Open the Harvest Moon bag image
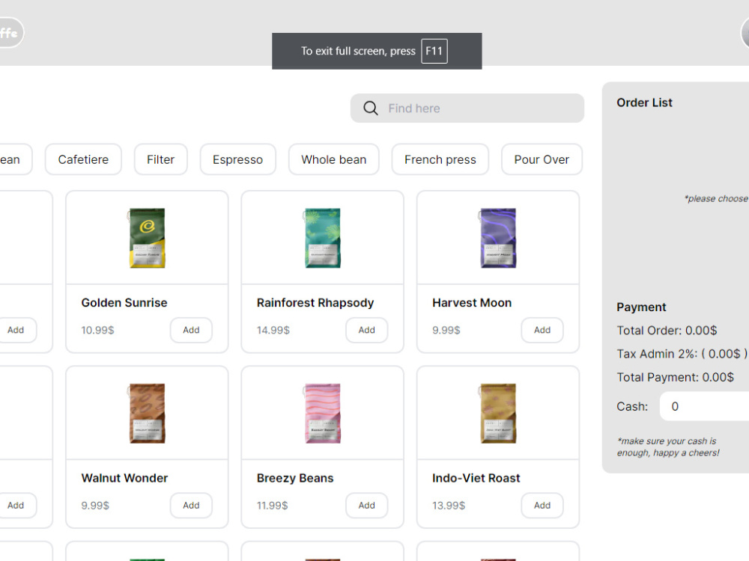 pyautogui.click(x=498, y=238)
